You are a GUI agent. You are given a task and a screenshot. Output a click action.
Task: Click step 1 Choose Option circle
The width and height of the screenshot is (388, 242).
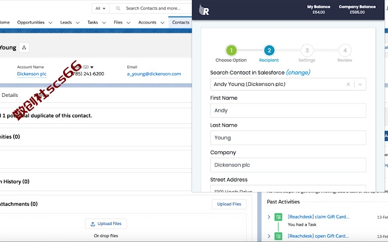click(231, 50)
